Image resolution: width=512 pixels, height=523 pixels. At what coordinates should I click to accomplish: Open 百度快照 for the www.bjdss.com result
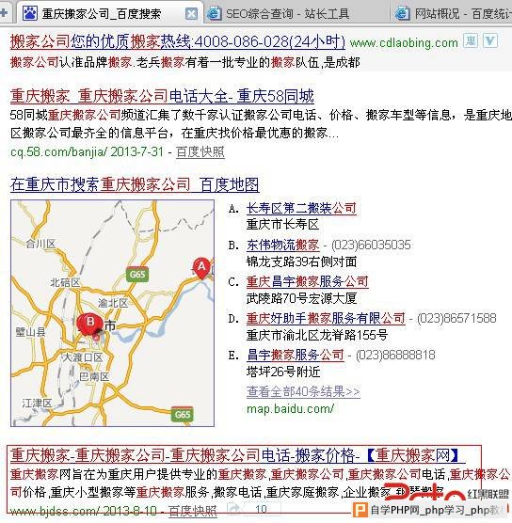(x=193, y=511)
